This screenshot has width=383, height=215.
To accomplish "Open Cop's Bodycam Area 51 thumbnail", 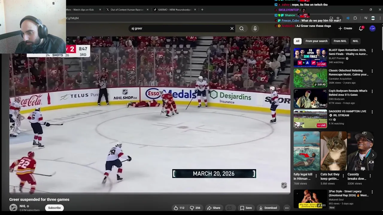I will coord(310,98).
